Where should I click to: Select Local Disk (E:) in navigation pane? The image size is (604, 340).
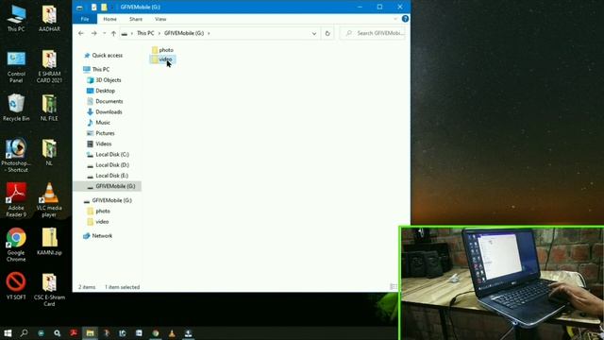click(108, 176)
